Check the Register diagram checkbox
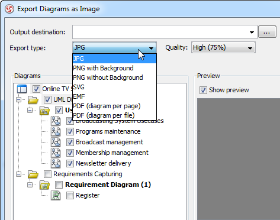280x220 pixels. pyautogui.click(x=70, y=195)
